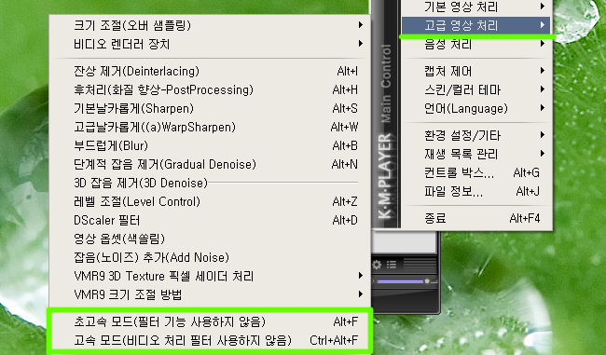Adjust the player volume slider
The image size is (606, 355).
404,281
